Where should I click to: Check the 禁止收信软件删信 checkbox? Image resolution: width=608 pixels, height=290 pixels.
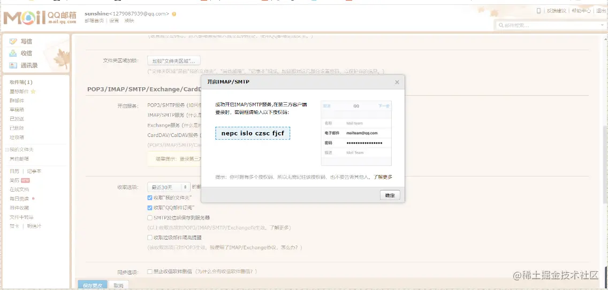click(150, 271)
